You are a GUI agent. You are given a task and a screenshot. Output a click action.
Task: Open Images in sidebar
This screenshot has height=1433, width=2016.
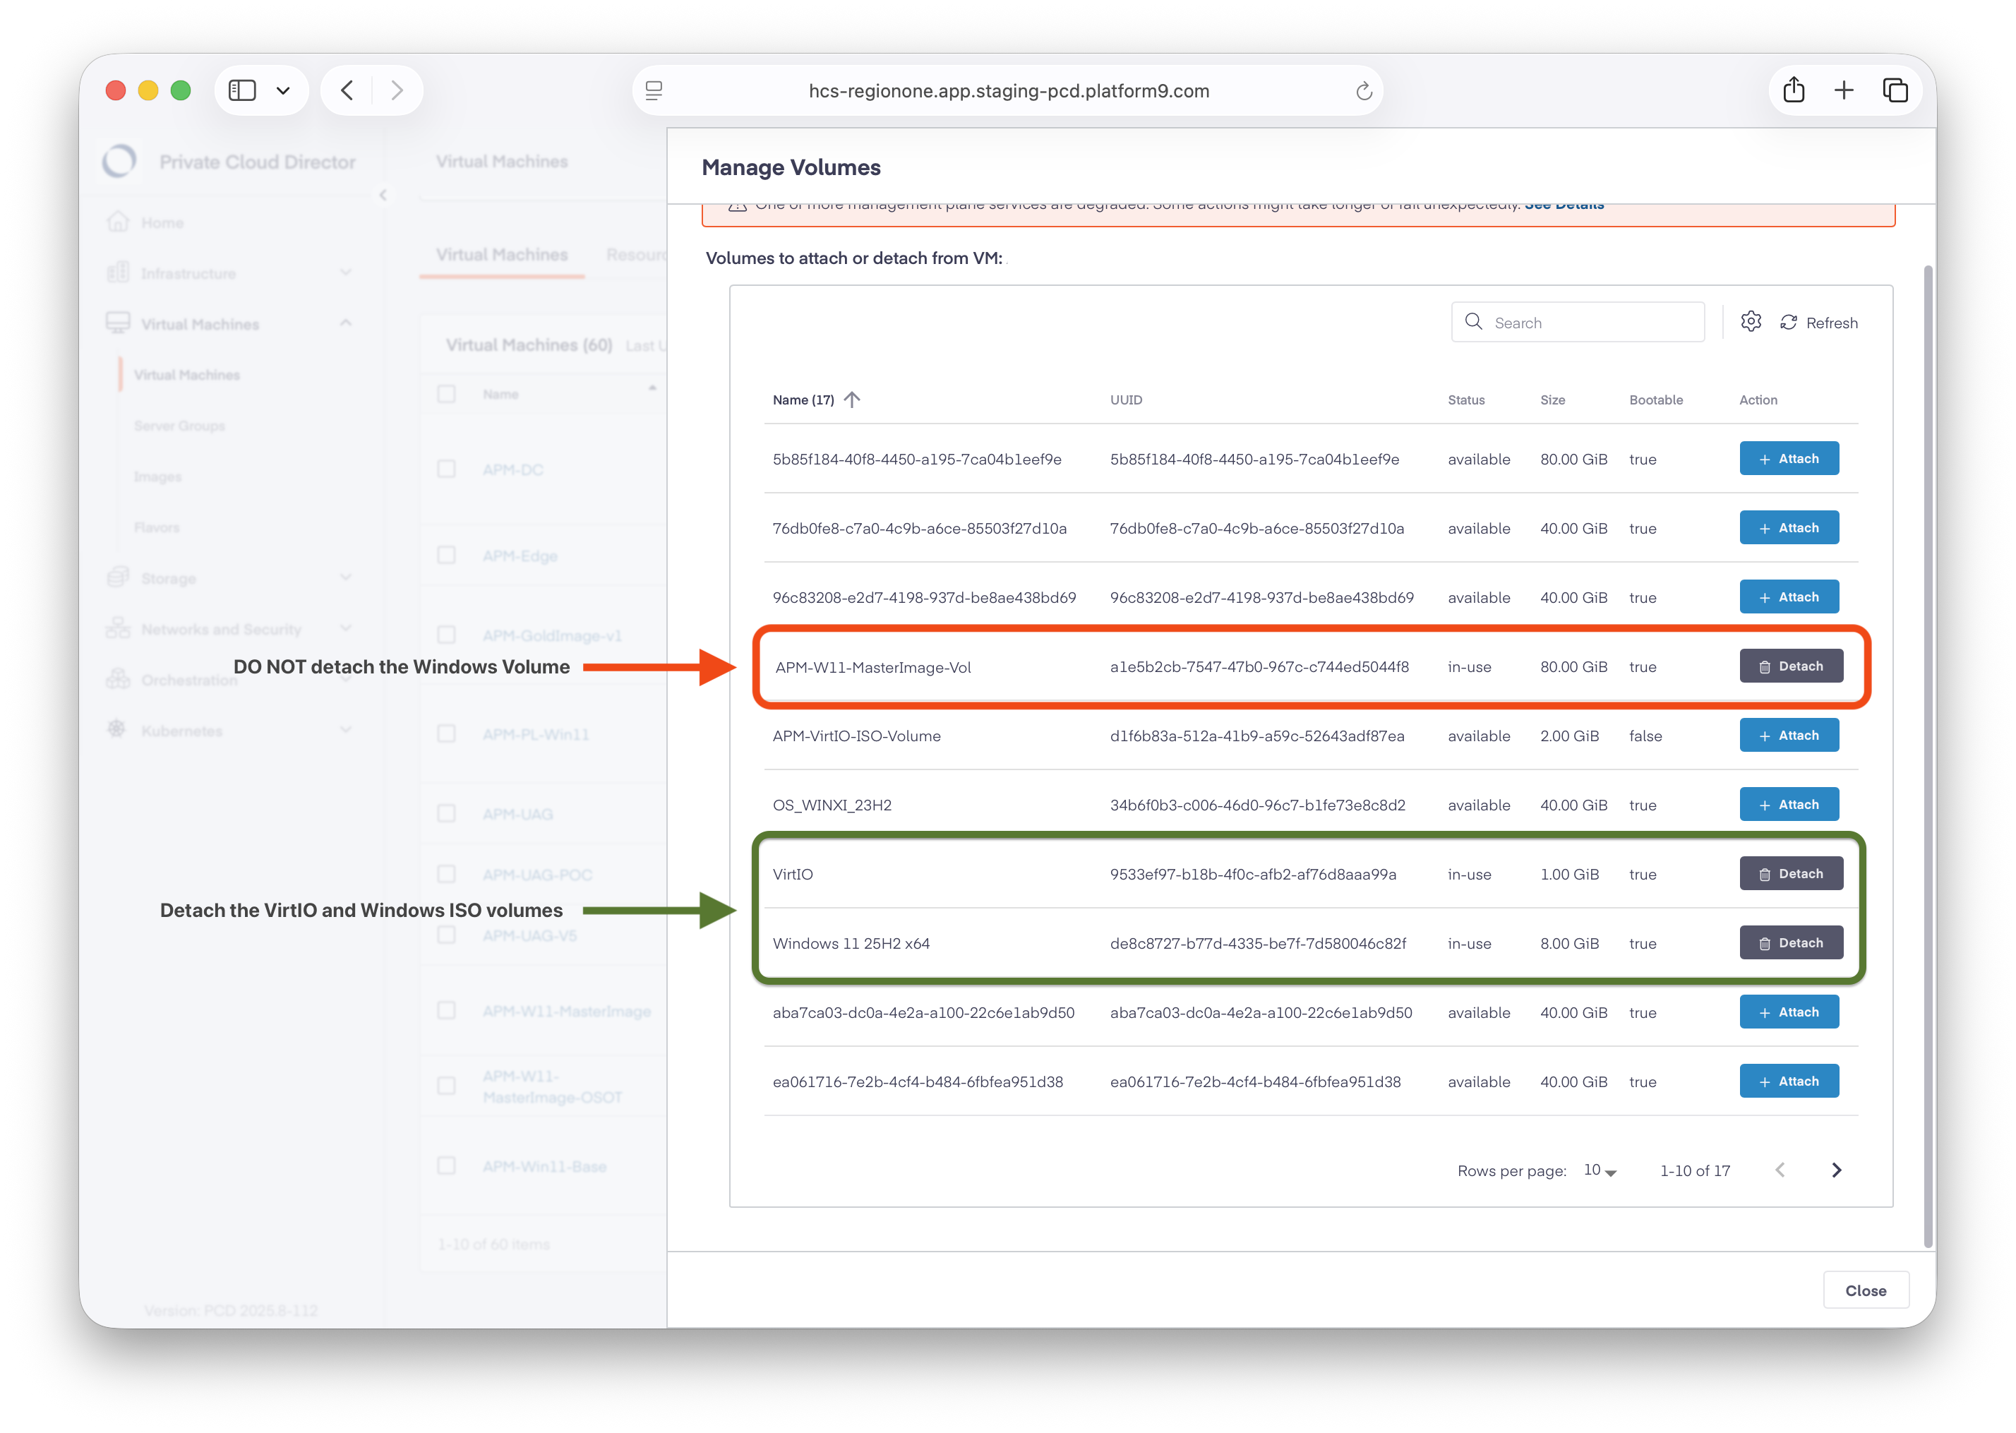[x=158, y=476]
